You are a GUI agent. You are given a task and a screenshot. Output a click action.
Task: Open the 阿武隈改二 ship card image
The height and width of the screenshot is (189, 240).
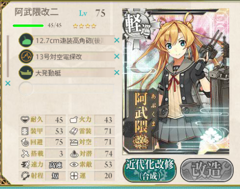(x=175, y=81)
